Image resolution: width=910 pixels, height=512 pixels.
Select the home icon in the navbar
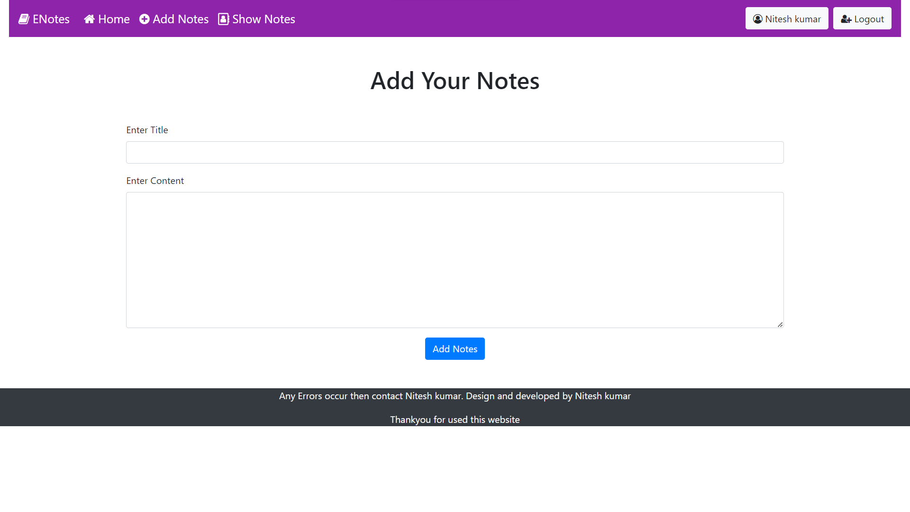click(x=90, y=18)
